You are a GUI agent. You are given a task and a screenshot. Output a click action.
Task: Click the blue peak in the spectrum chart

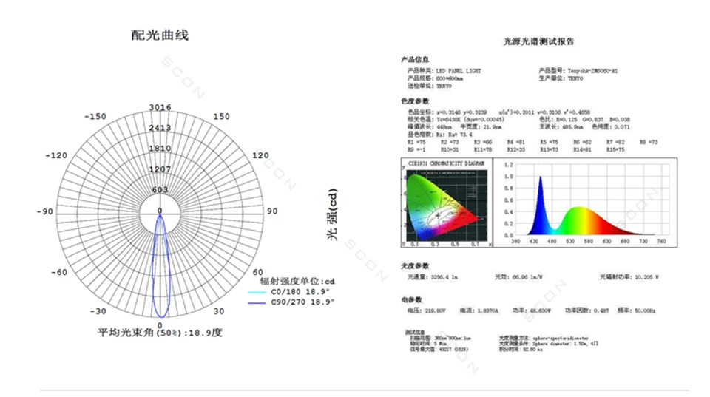540,206
